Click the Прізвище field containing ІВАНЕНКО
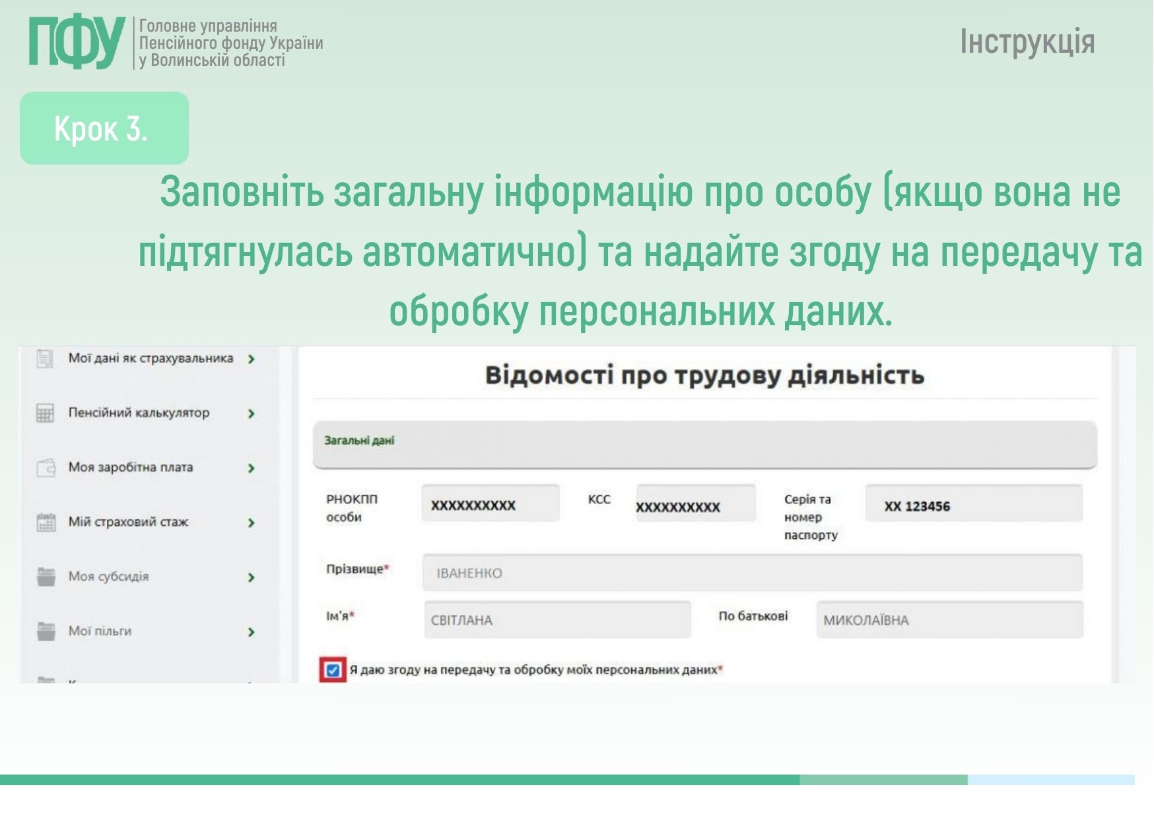This screenshot has height=818, width=1154. 751,573
